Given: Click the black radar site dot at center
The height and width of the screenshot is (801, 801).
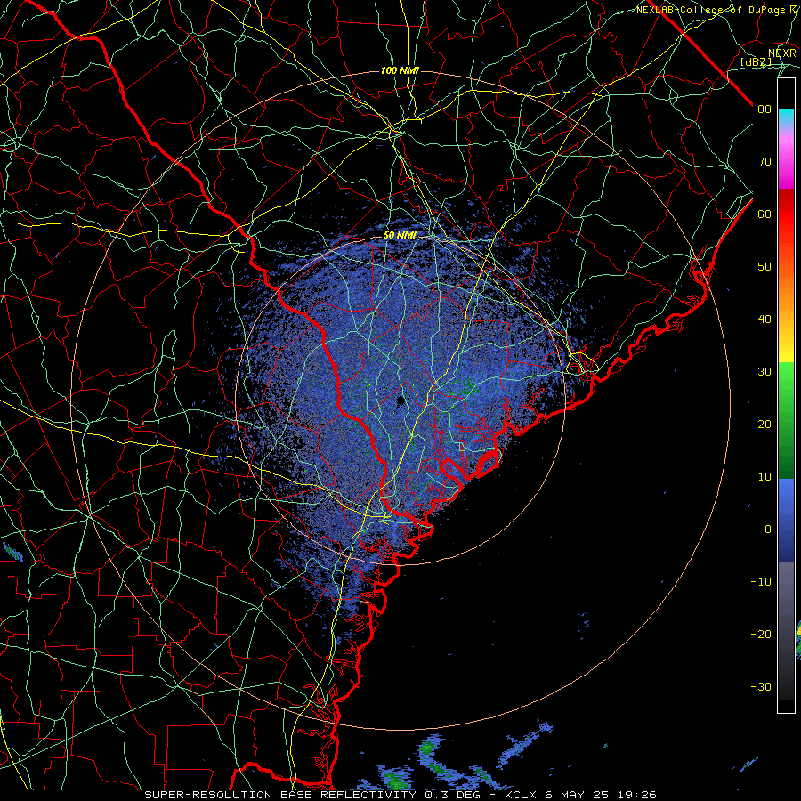Looking at the screenshot, I should pos(401,400).
